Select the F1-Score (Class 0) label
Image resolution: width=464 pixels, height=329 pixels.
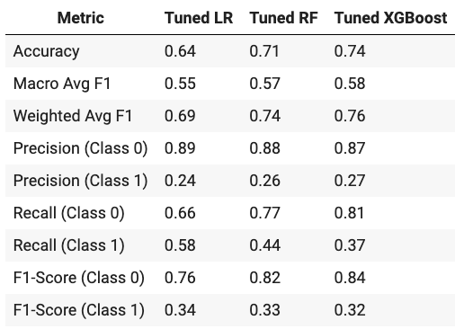79,278
